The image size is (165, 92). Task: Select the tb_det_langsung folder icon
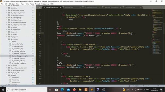click(9, 18)
